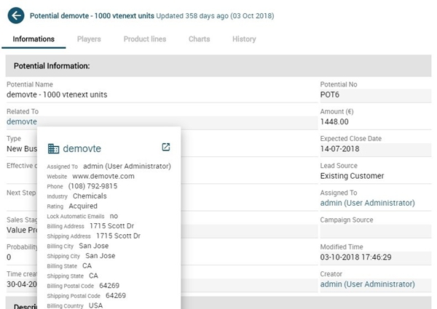Switch to the Charts tab
The height and width of the screenshot is (309, 437).
(200, 39)
